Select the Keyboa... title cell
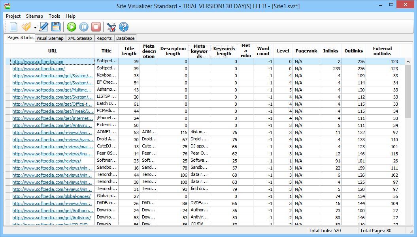417x237 pixels. pyautogui.click(x=107, y=75)
